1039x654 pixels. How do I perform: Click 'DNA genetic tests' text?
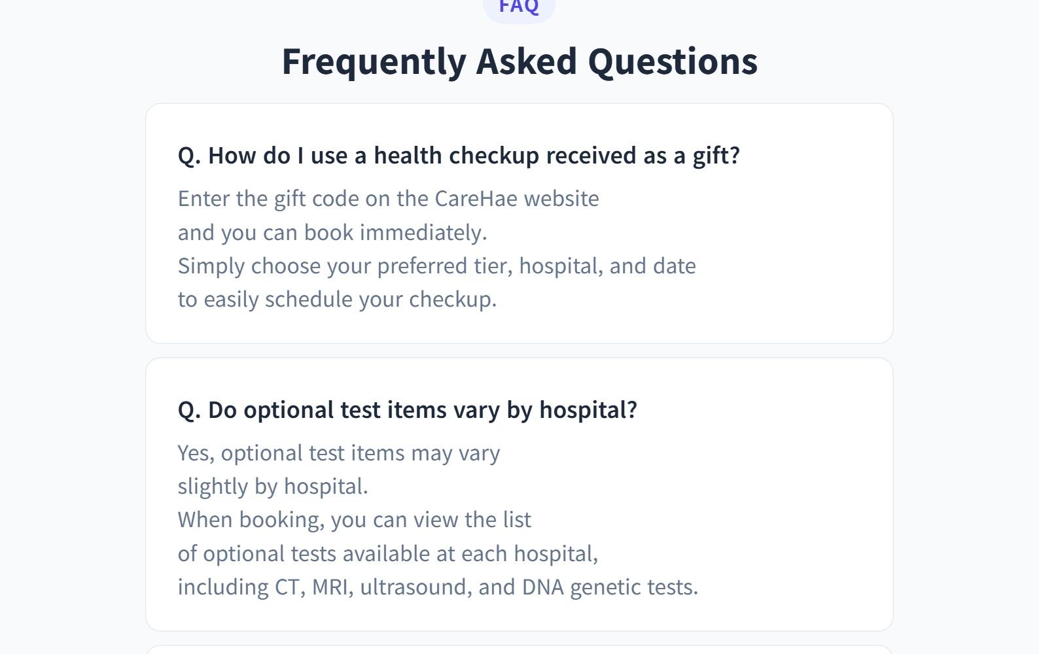click(x=609, y=587)
